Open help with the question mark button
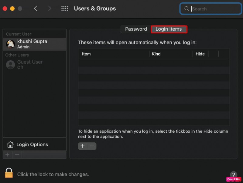The image size is (243, 183). 234,175
